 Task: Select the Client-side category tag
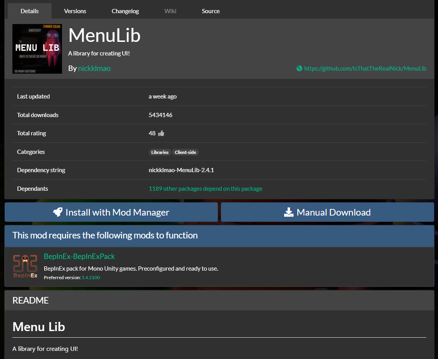coord(186,152)
